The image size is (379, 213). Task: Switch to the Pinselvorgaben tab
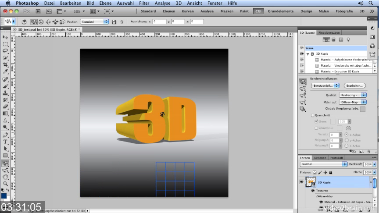coord(329,32)
